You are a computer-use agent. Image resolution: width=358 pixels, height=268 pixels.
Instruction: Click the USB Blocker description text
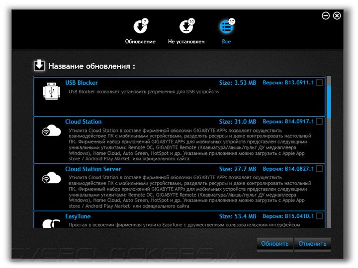point(144,92)
